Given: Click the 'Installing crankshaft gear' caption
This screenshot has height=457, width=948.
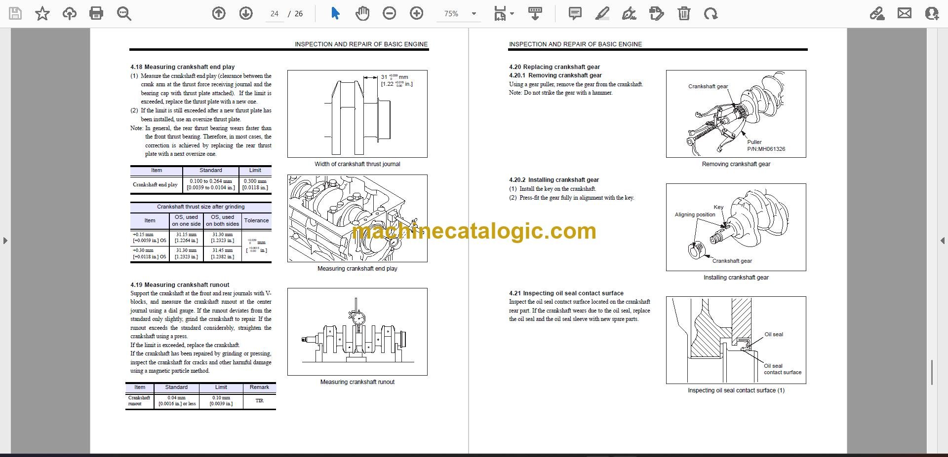Looking at the screenshot, I should [736, 278].
